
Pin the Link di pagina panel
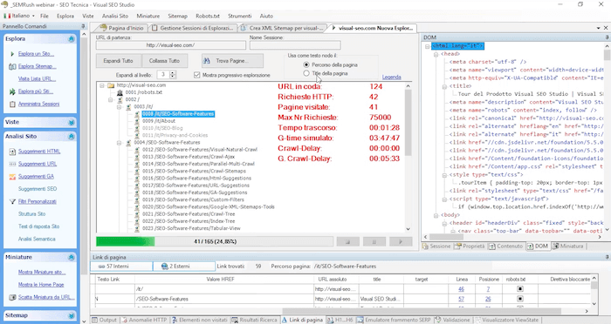pos(608,257)
